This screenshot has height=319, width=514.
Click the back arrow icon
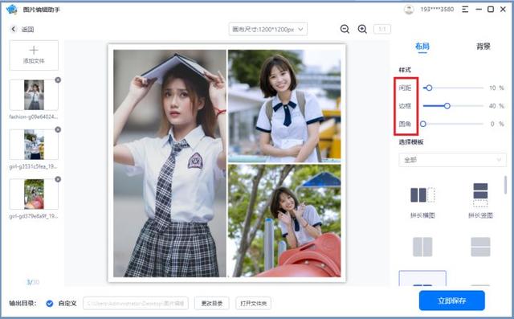coord(14,29)
